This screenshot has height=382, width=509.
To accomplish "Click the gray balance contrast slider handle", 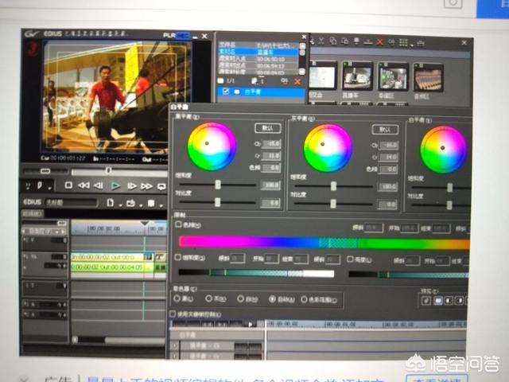I will [x=333, y=204].
